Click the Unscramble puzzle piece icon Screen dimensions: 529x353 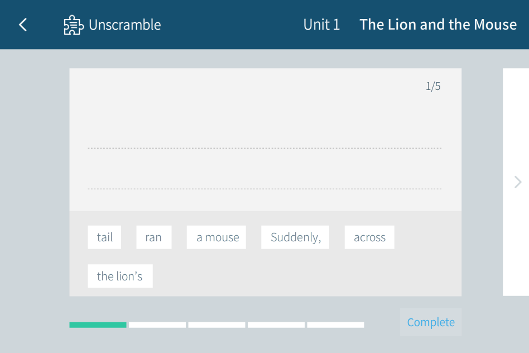(x=73, y=25)
